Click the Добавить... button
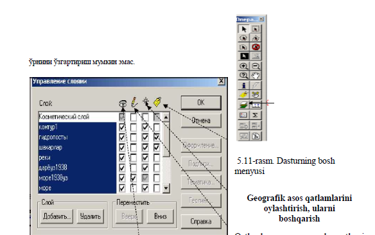375x235 pixels. click(x=57, y=216)
